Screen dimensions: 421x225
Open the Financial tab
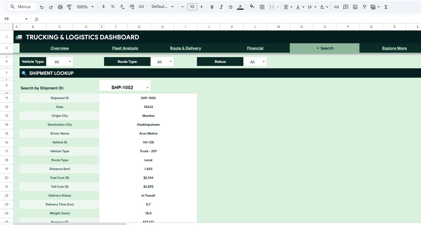255,48
